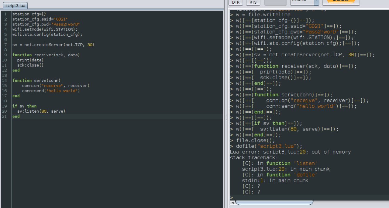Click editor line if sv then
Image resolution: width=389 pixels, height=208 pixels.
24,106
